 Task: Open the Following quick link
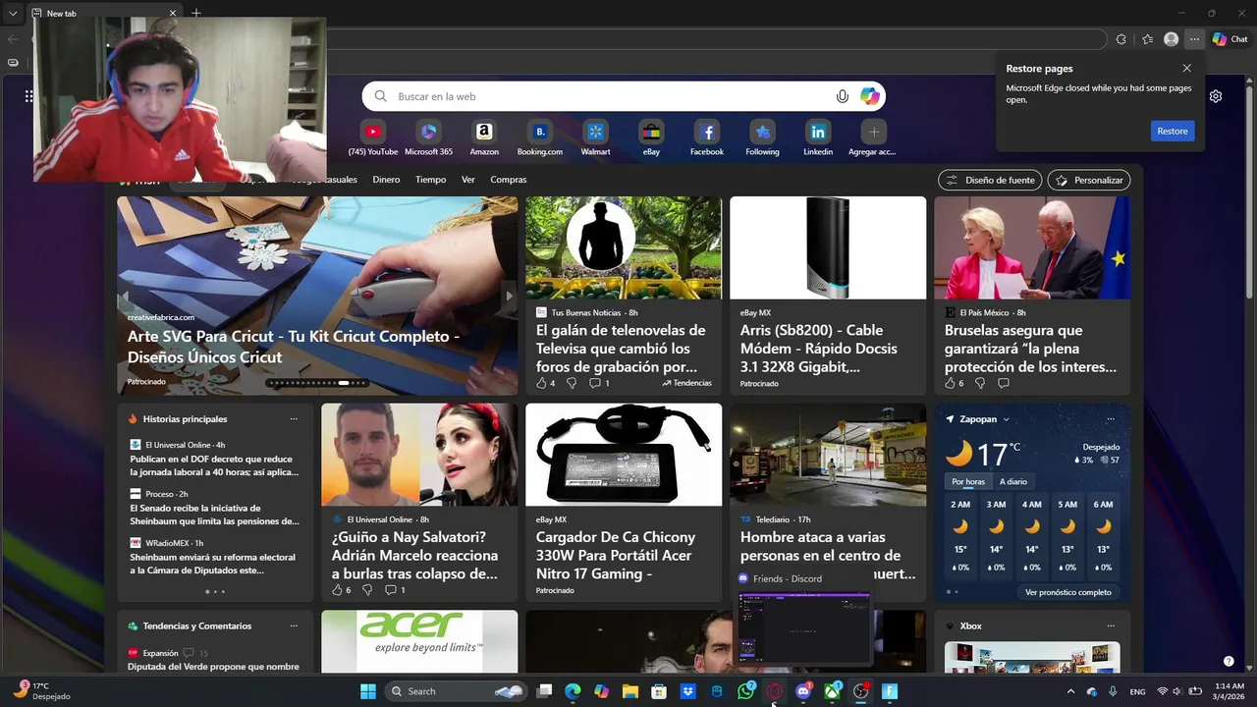(762, 138)
